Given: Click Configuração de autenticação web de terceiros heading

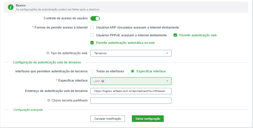Looking at the screenshot, I should [x=47, y=62].
